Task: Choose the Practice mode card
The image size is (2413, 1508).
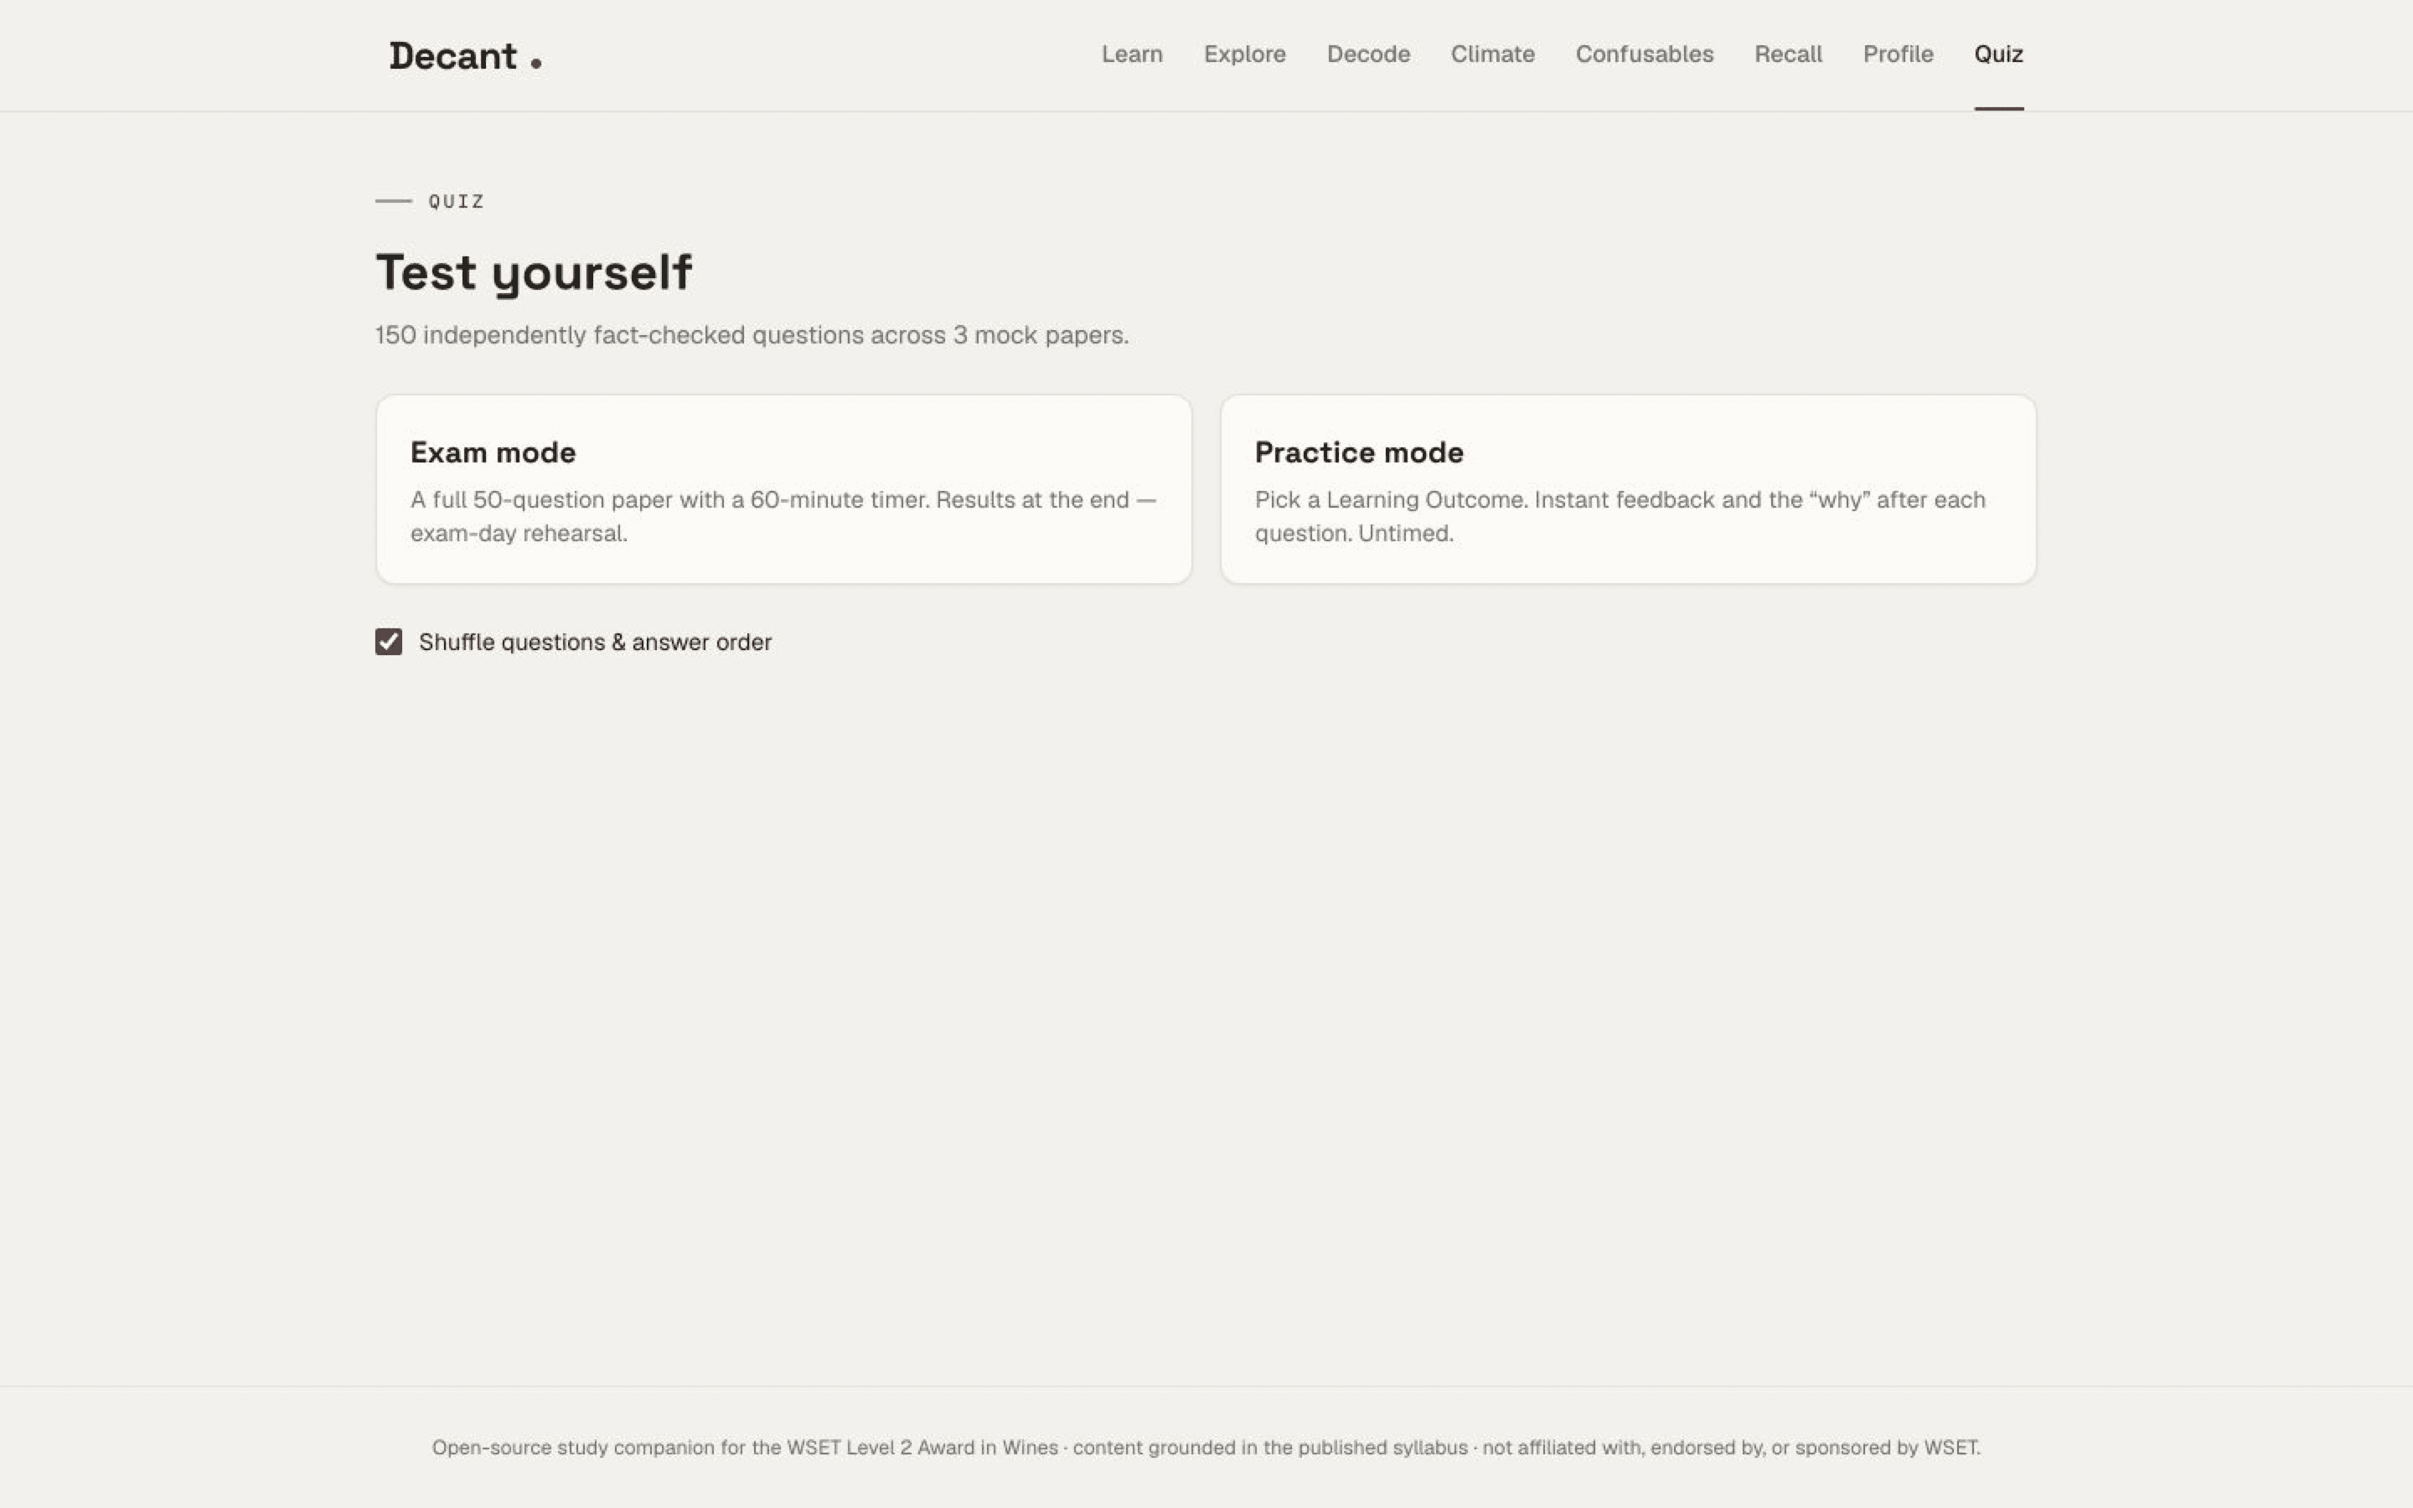Action: point(1628,488)
